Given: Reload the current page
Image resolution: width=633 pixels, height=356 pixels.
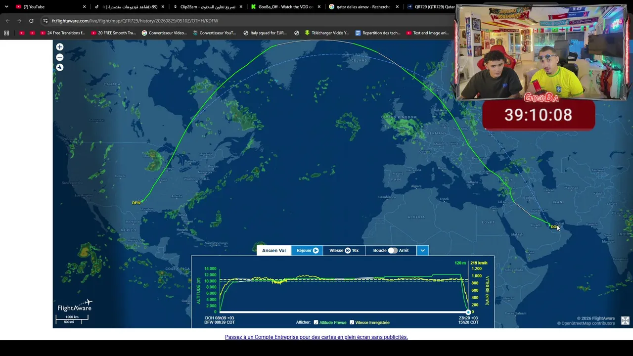Looking at the screenshot, I should pos(31,21).
